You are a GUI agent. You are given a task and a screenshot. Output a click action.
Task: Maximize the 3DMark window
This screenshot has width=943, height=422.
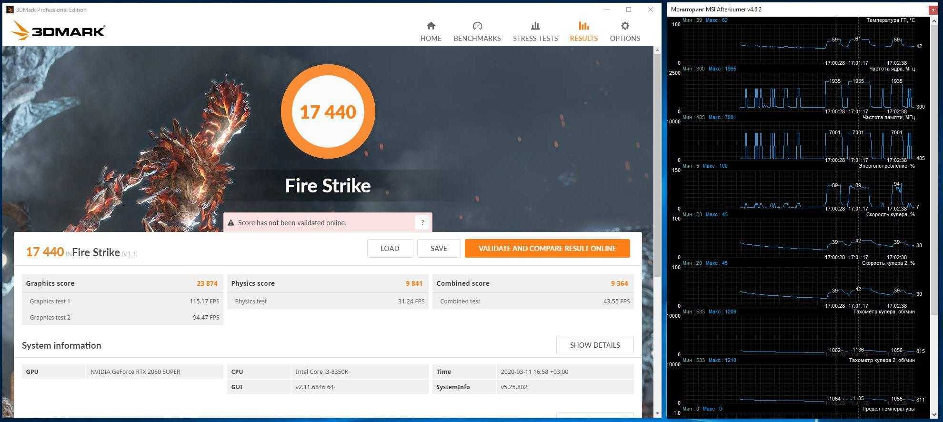(x=628, y=10)
